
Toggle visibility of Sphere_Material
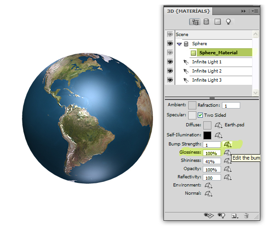(170, 52)
